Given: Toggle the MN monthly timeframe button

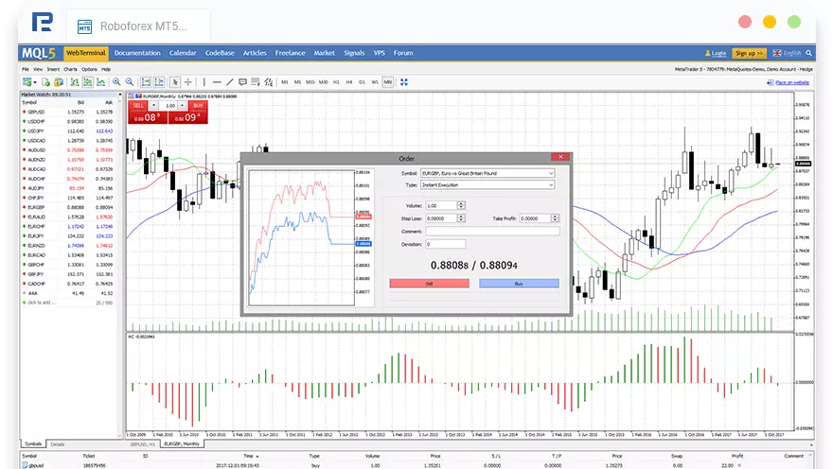Looking at the screenshot, I should (388, 82).
